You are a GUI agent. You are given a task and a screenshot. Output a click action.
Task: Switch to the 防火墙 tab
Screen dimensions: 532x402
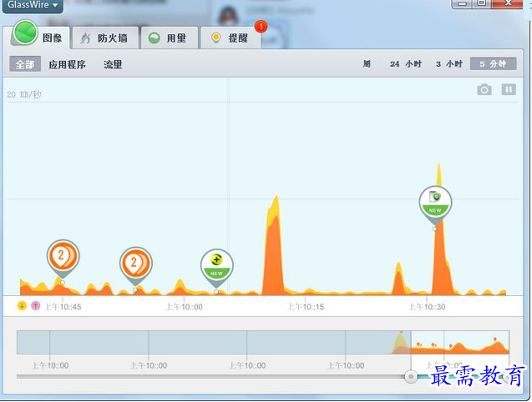pos(105,38)
